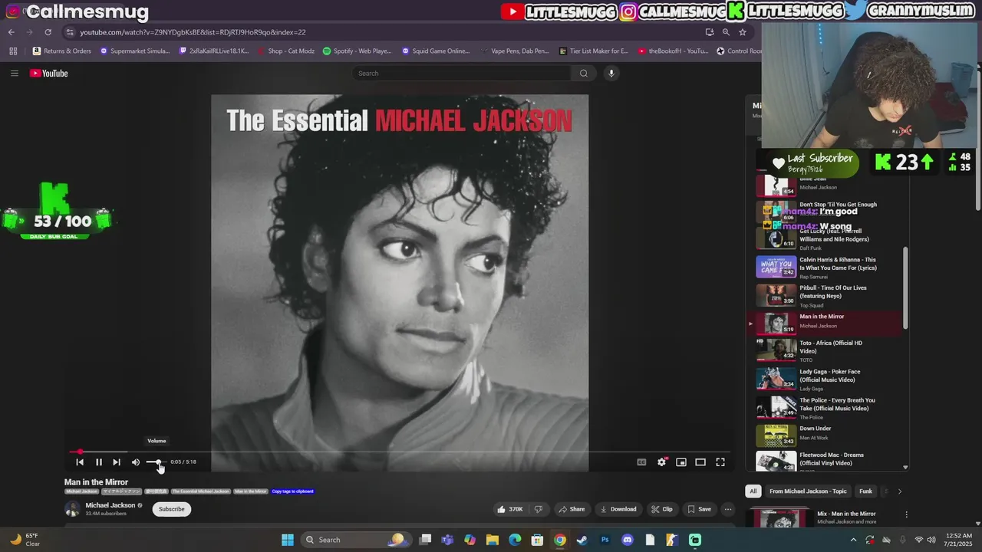Open options for Mix - Man in the Mirror
The width and height of the screenshot is (982, 552).
click(x=906, y=514)
